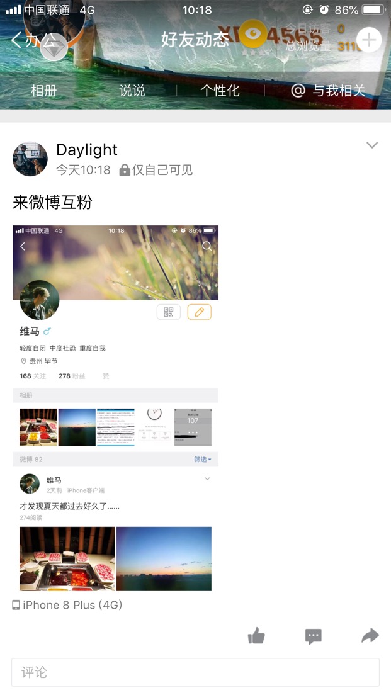Switch to 个性化 tab
The width and height of the screenshot is (391, 695).
(x=220, y=91)
